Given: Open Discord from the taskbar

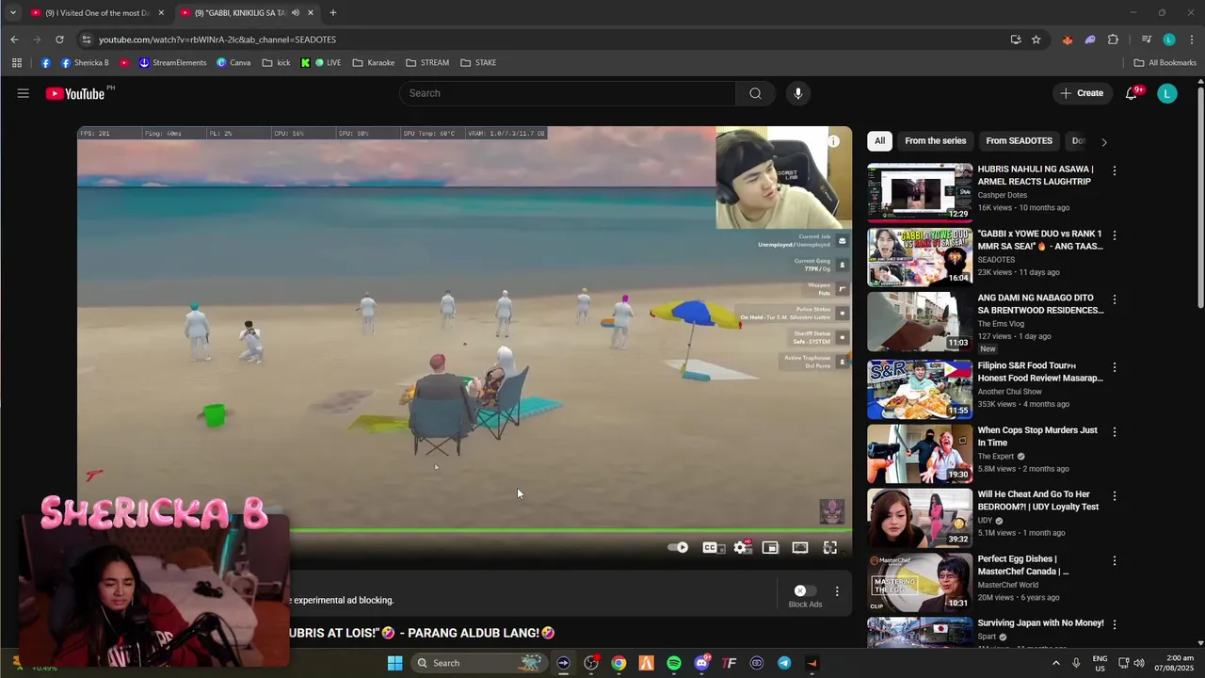Looking at the screenshot, I should (x=701, y=663).
